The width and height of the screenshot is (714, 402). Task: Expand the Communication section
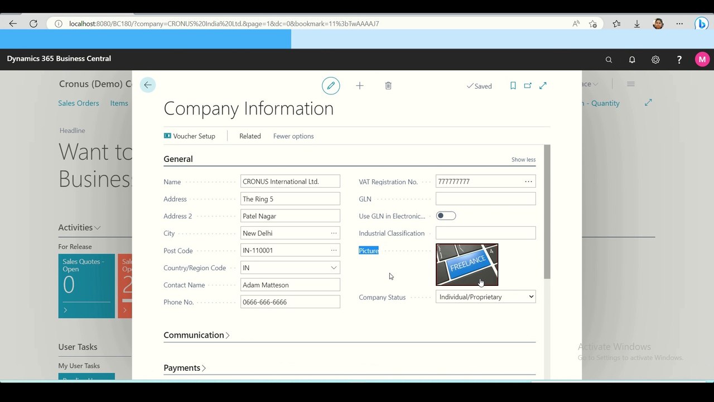click(196, 335)
